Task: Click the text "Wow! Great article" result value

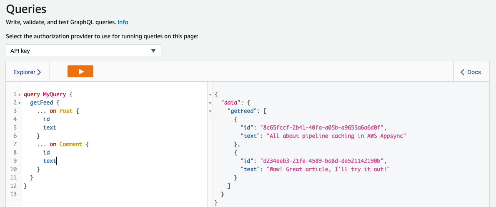Action: tap(328, 169)
